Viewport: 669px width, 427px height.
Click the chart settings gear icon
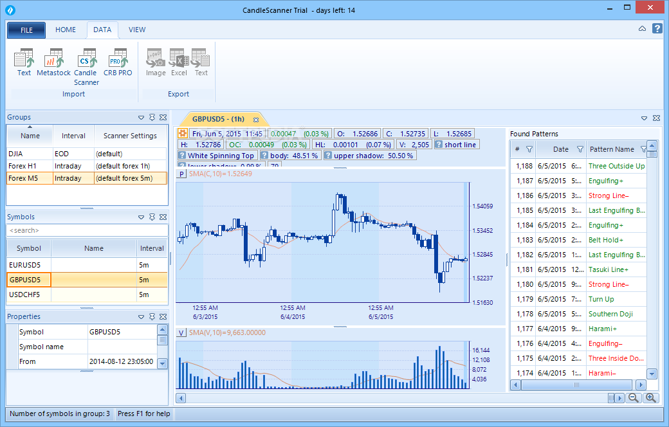pyautogui.click(x=182, y=134)
